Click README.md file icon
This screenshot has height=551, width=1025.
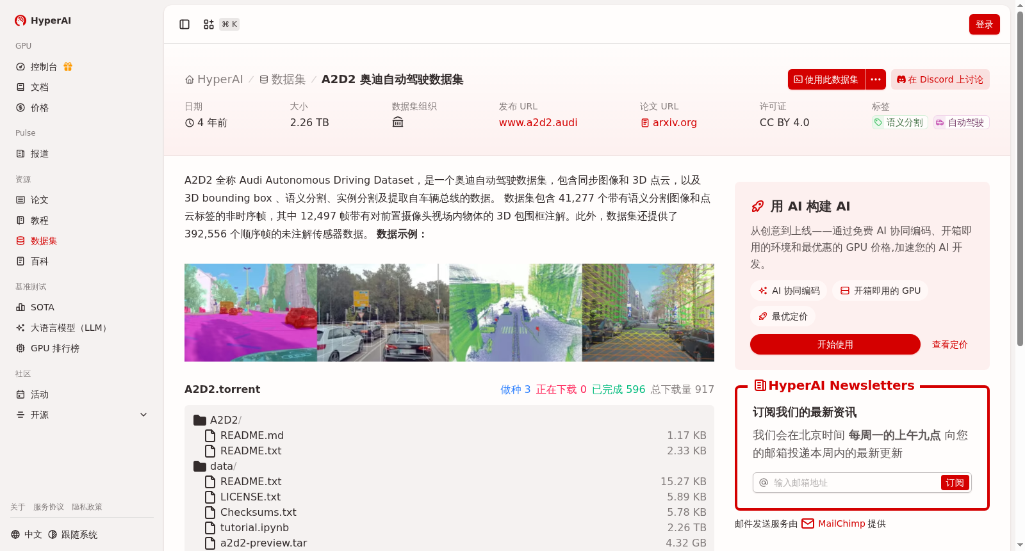pyautogui.click(x=209, y=436)
